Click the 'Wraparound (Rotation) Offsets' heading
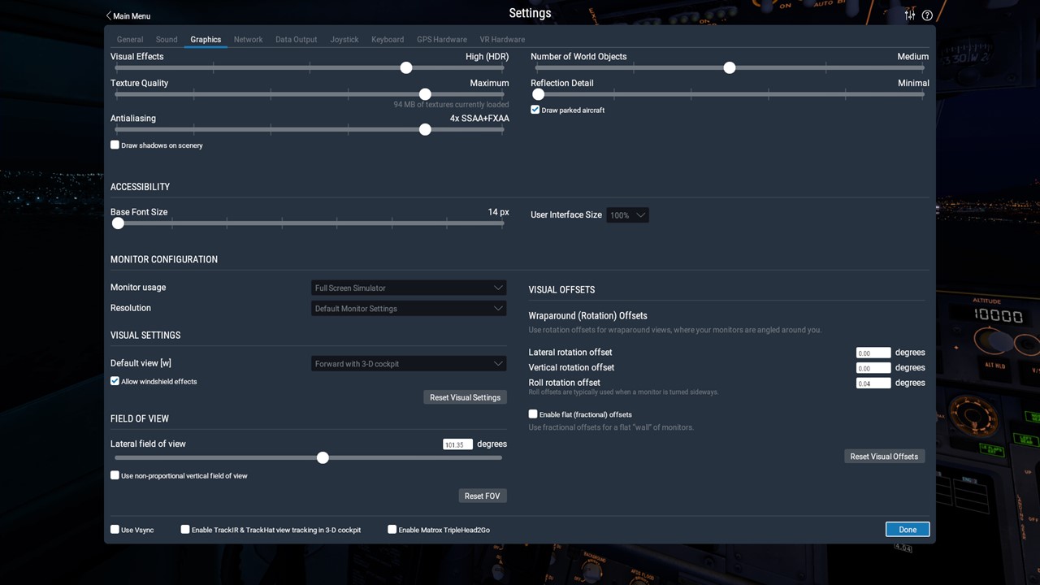 587,316
